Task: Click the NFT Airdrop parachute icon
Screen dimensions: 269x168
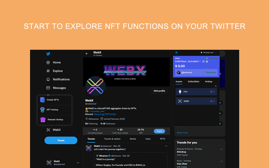Action: [42, 110]
